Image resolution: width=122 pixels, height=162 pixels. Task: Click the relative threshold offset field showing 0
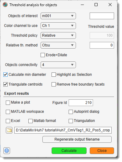pyautogui.click(x=102, y=45)
